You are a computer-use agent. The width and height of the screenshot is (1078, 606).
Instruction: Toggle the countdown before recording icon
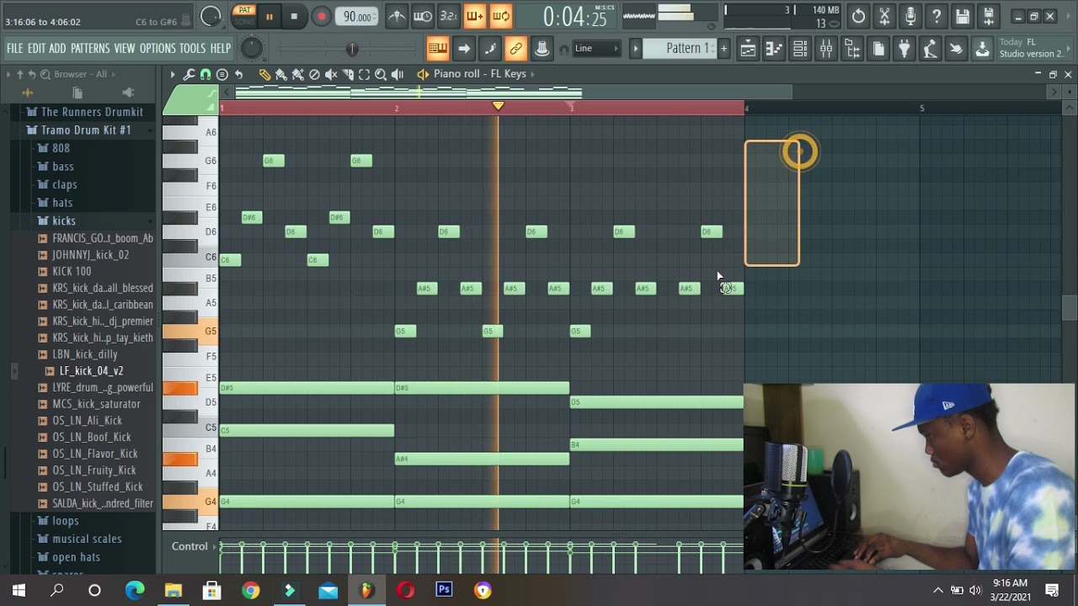(449, 16)
